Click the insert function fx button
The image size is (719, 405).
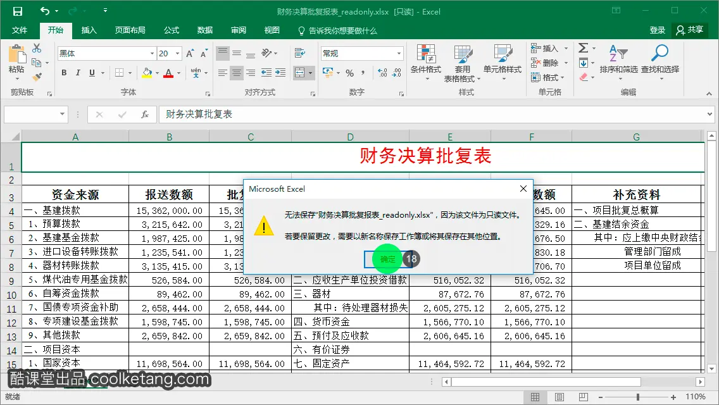145,114
